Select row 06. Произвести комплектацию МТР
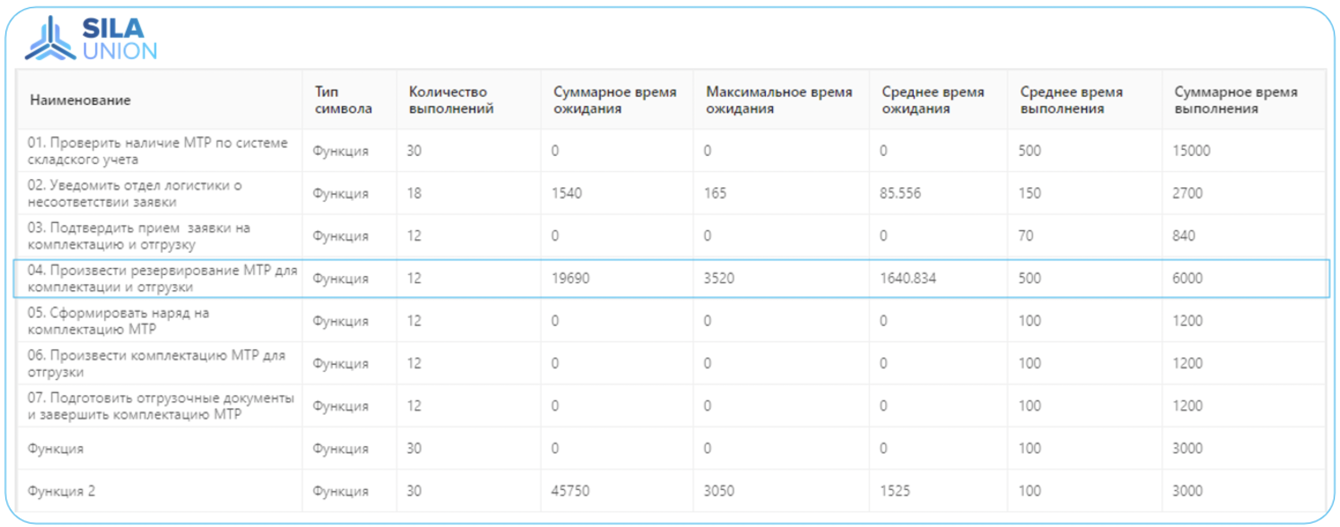 156,363
